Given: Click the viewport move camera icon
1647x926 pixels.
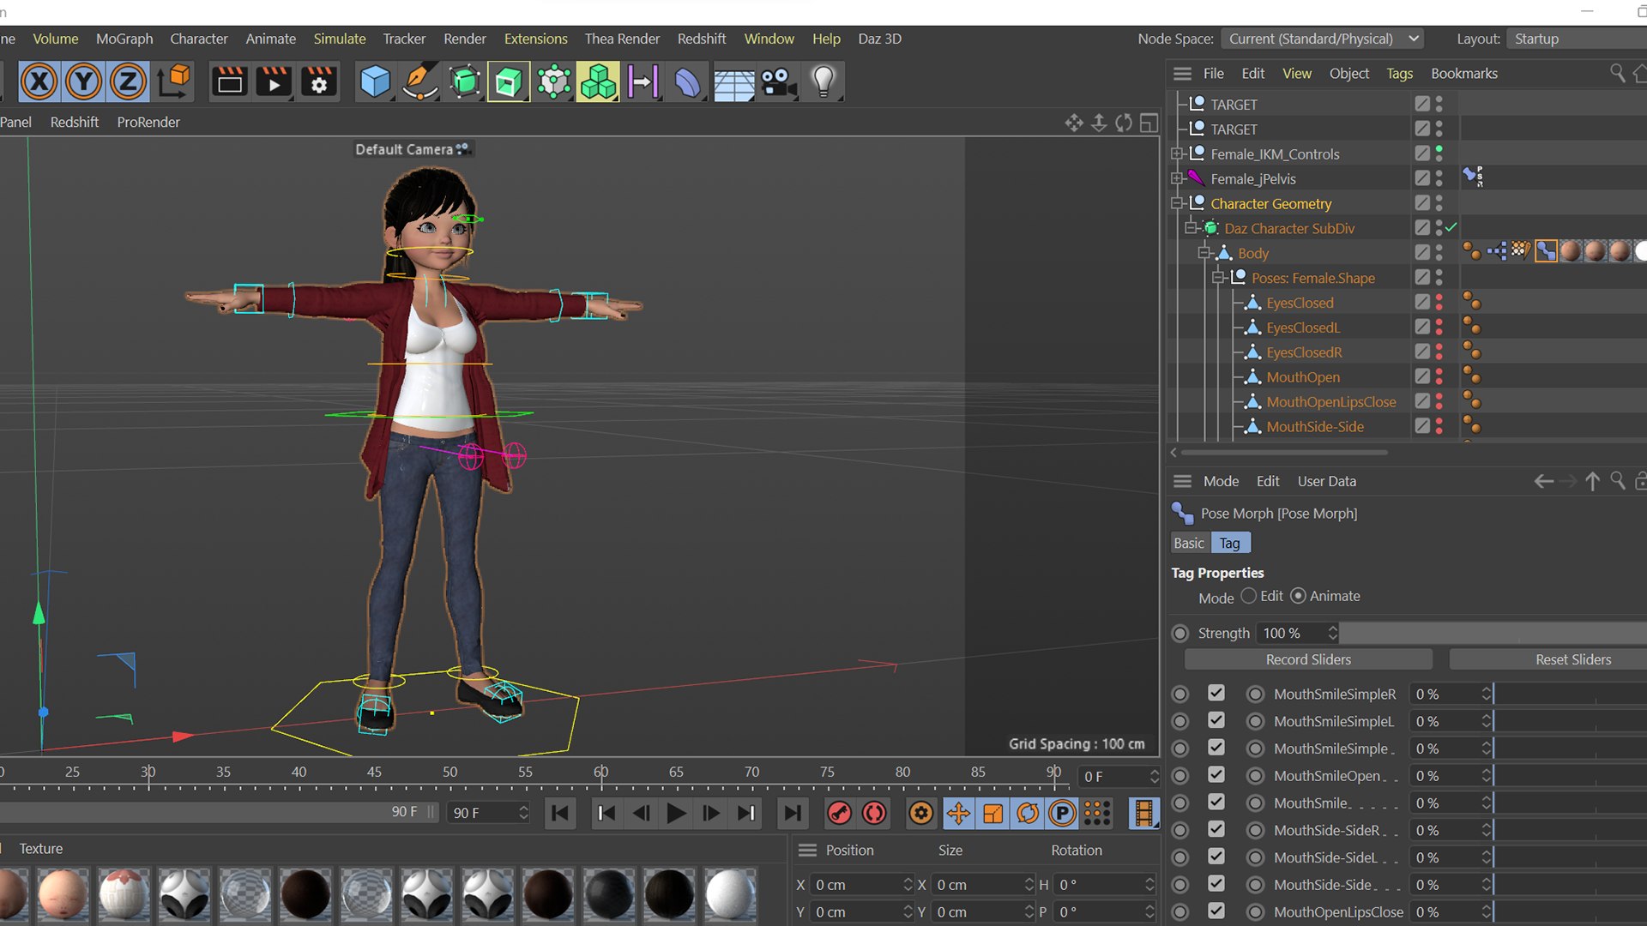Looking at the screenshot, I should pyautogui.click(x=1074, y=123).
